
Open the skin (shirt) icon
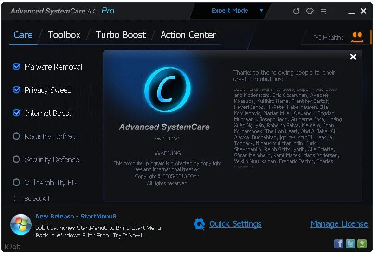click(x=310, y=11)
